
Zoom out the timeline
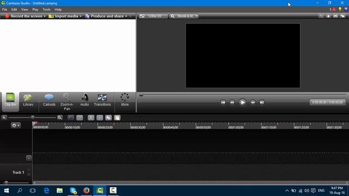pyautogui.click(x=4, y=118)
